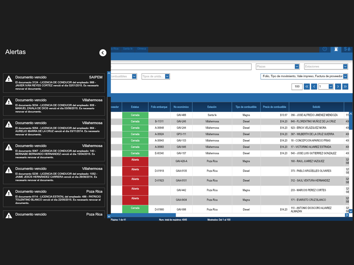Image resolution: width=354 pixels, height=265 pixels.
Task: Go to next page arrow
Action: point(338,87)
